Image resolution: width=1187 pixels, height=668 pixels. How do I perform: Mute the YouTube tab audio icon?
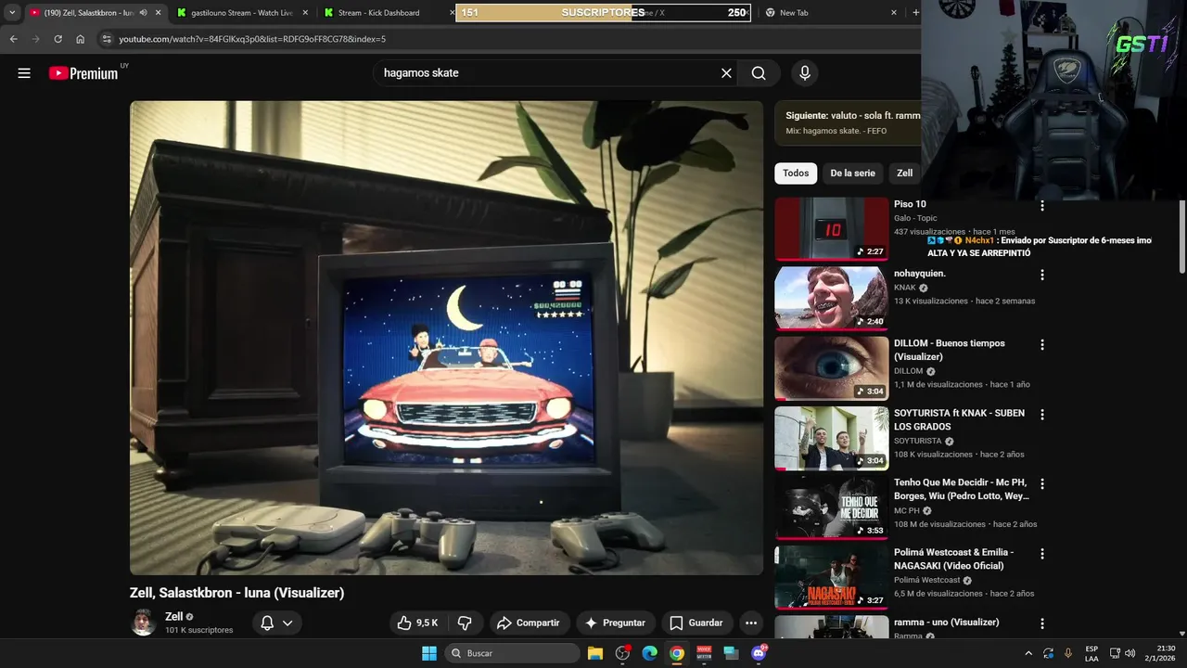point(143,13)
